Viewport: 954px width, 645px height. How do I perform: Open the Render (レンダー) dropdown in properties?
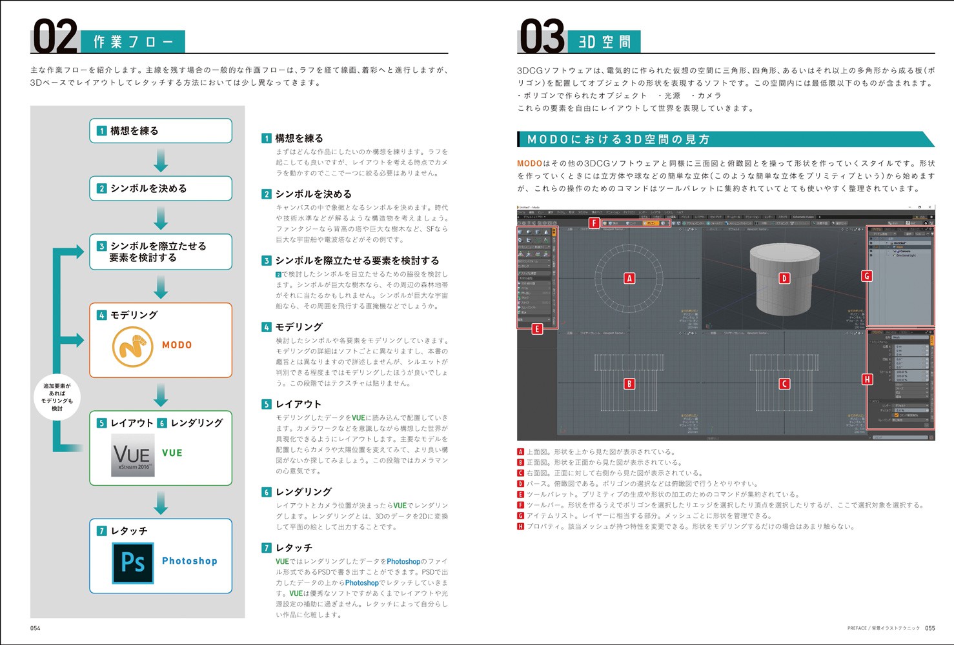pos(910,406)
